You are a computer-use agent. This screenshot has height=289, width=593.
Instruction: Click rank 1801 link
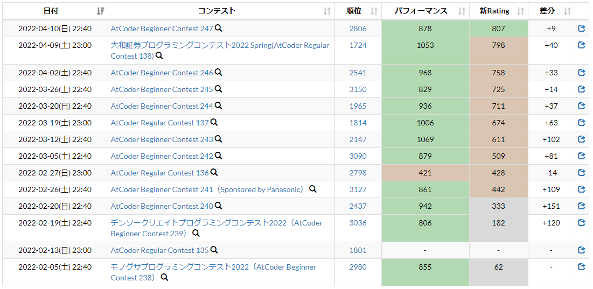tap(358, 250)
